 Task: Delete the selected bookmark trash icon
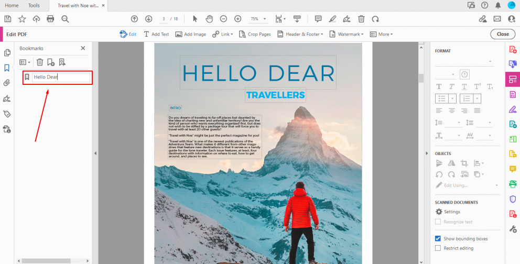(40, 62)
